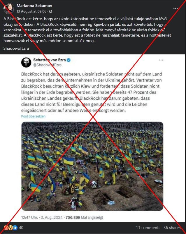
Task: Click the 13 August at 09:06 timestamp
Action: pos(31,11)
